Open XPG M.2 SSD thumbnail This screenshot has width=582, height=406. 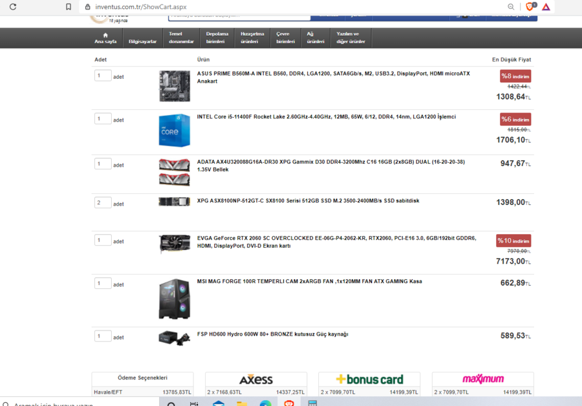175,202
